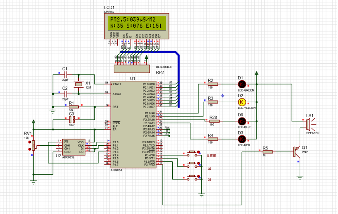Screen dimensions: 338x214
Task: Select ground symbol below the push-buttons
Action: click(x=202, y=195)
